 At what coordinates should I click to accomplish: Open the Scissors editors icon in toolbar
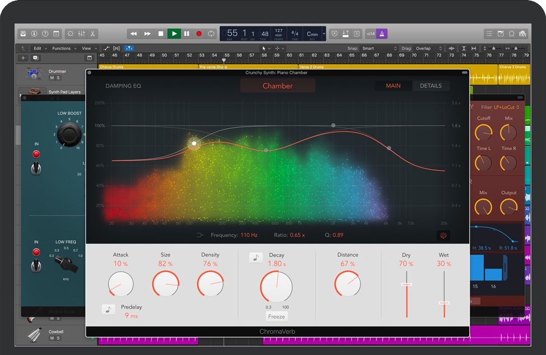click(x=93, y=34)
